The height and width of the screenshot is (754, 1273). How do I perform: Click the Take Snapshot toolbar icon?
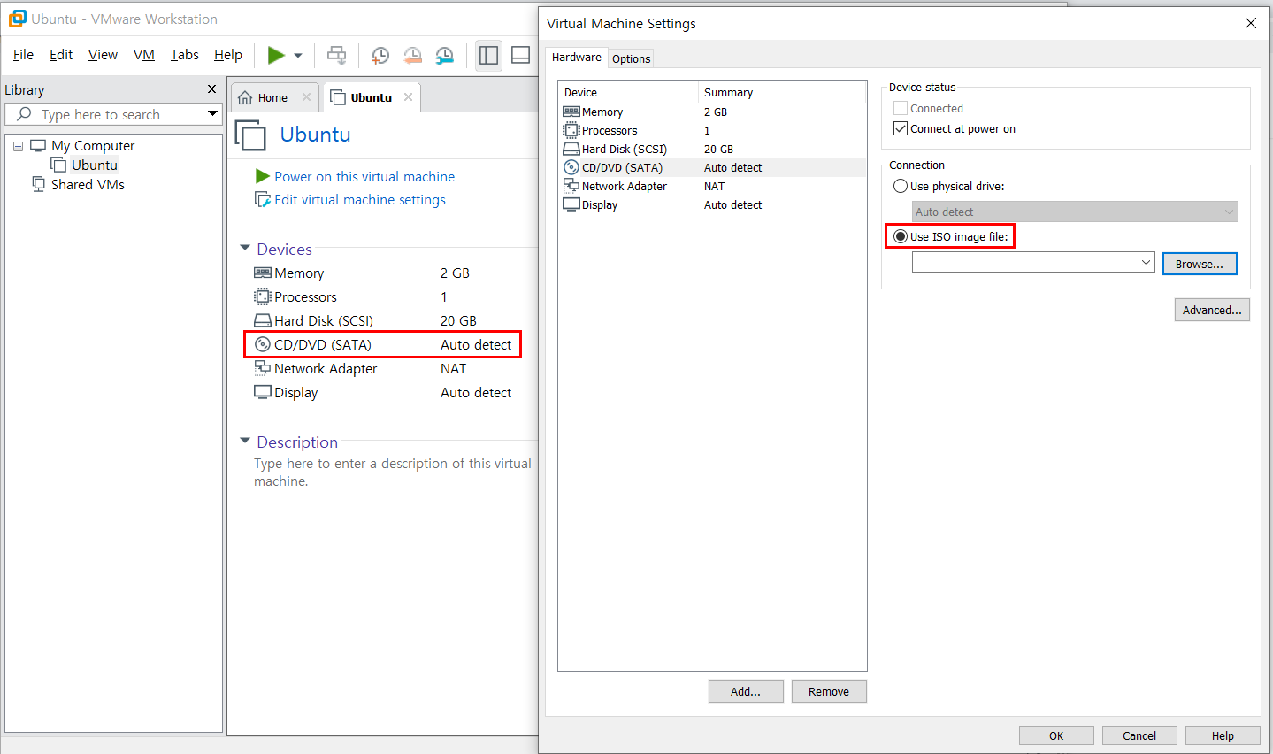(380, 55)
